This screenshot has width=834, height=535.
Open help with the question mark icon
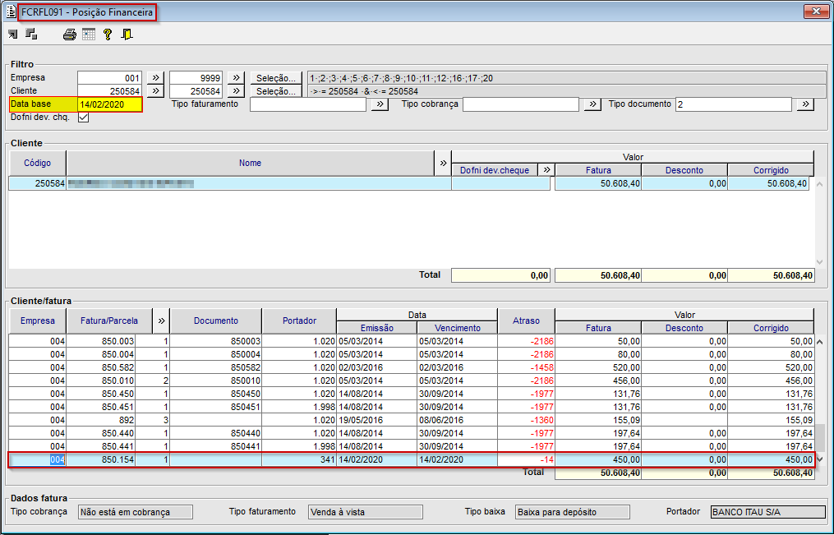tap(107, 35)
